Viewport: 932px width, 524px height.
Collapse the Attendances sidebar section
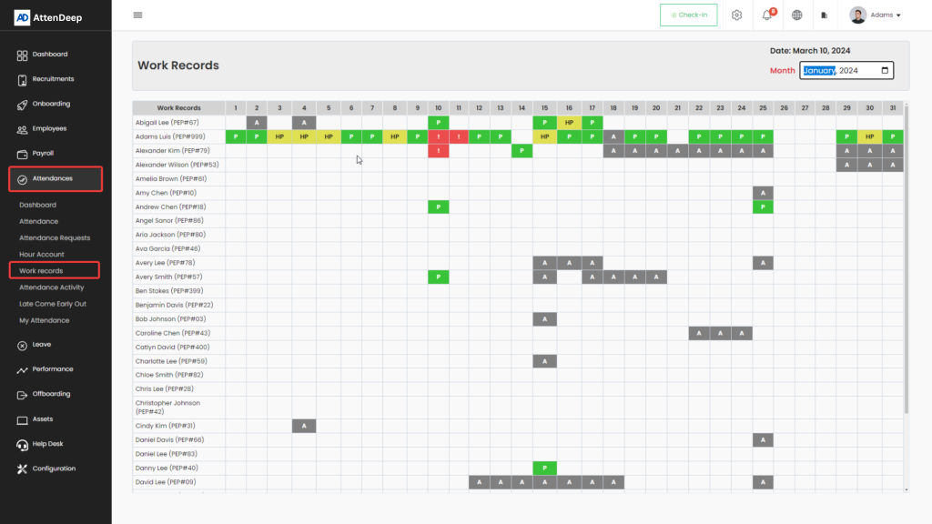click(56, 178)
